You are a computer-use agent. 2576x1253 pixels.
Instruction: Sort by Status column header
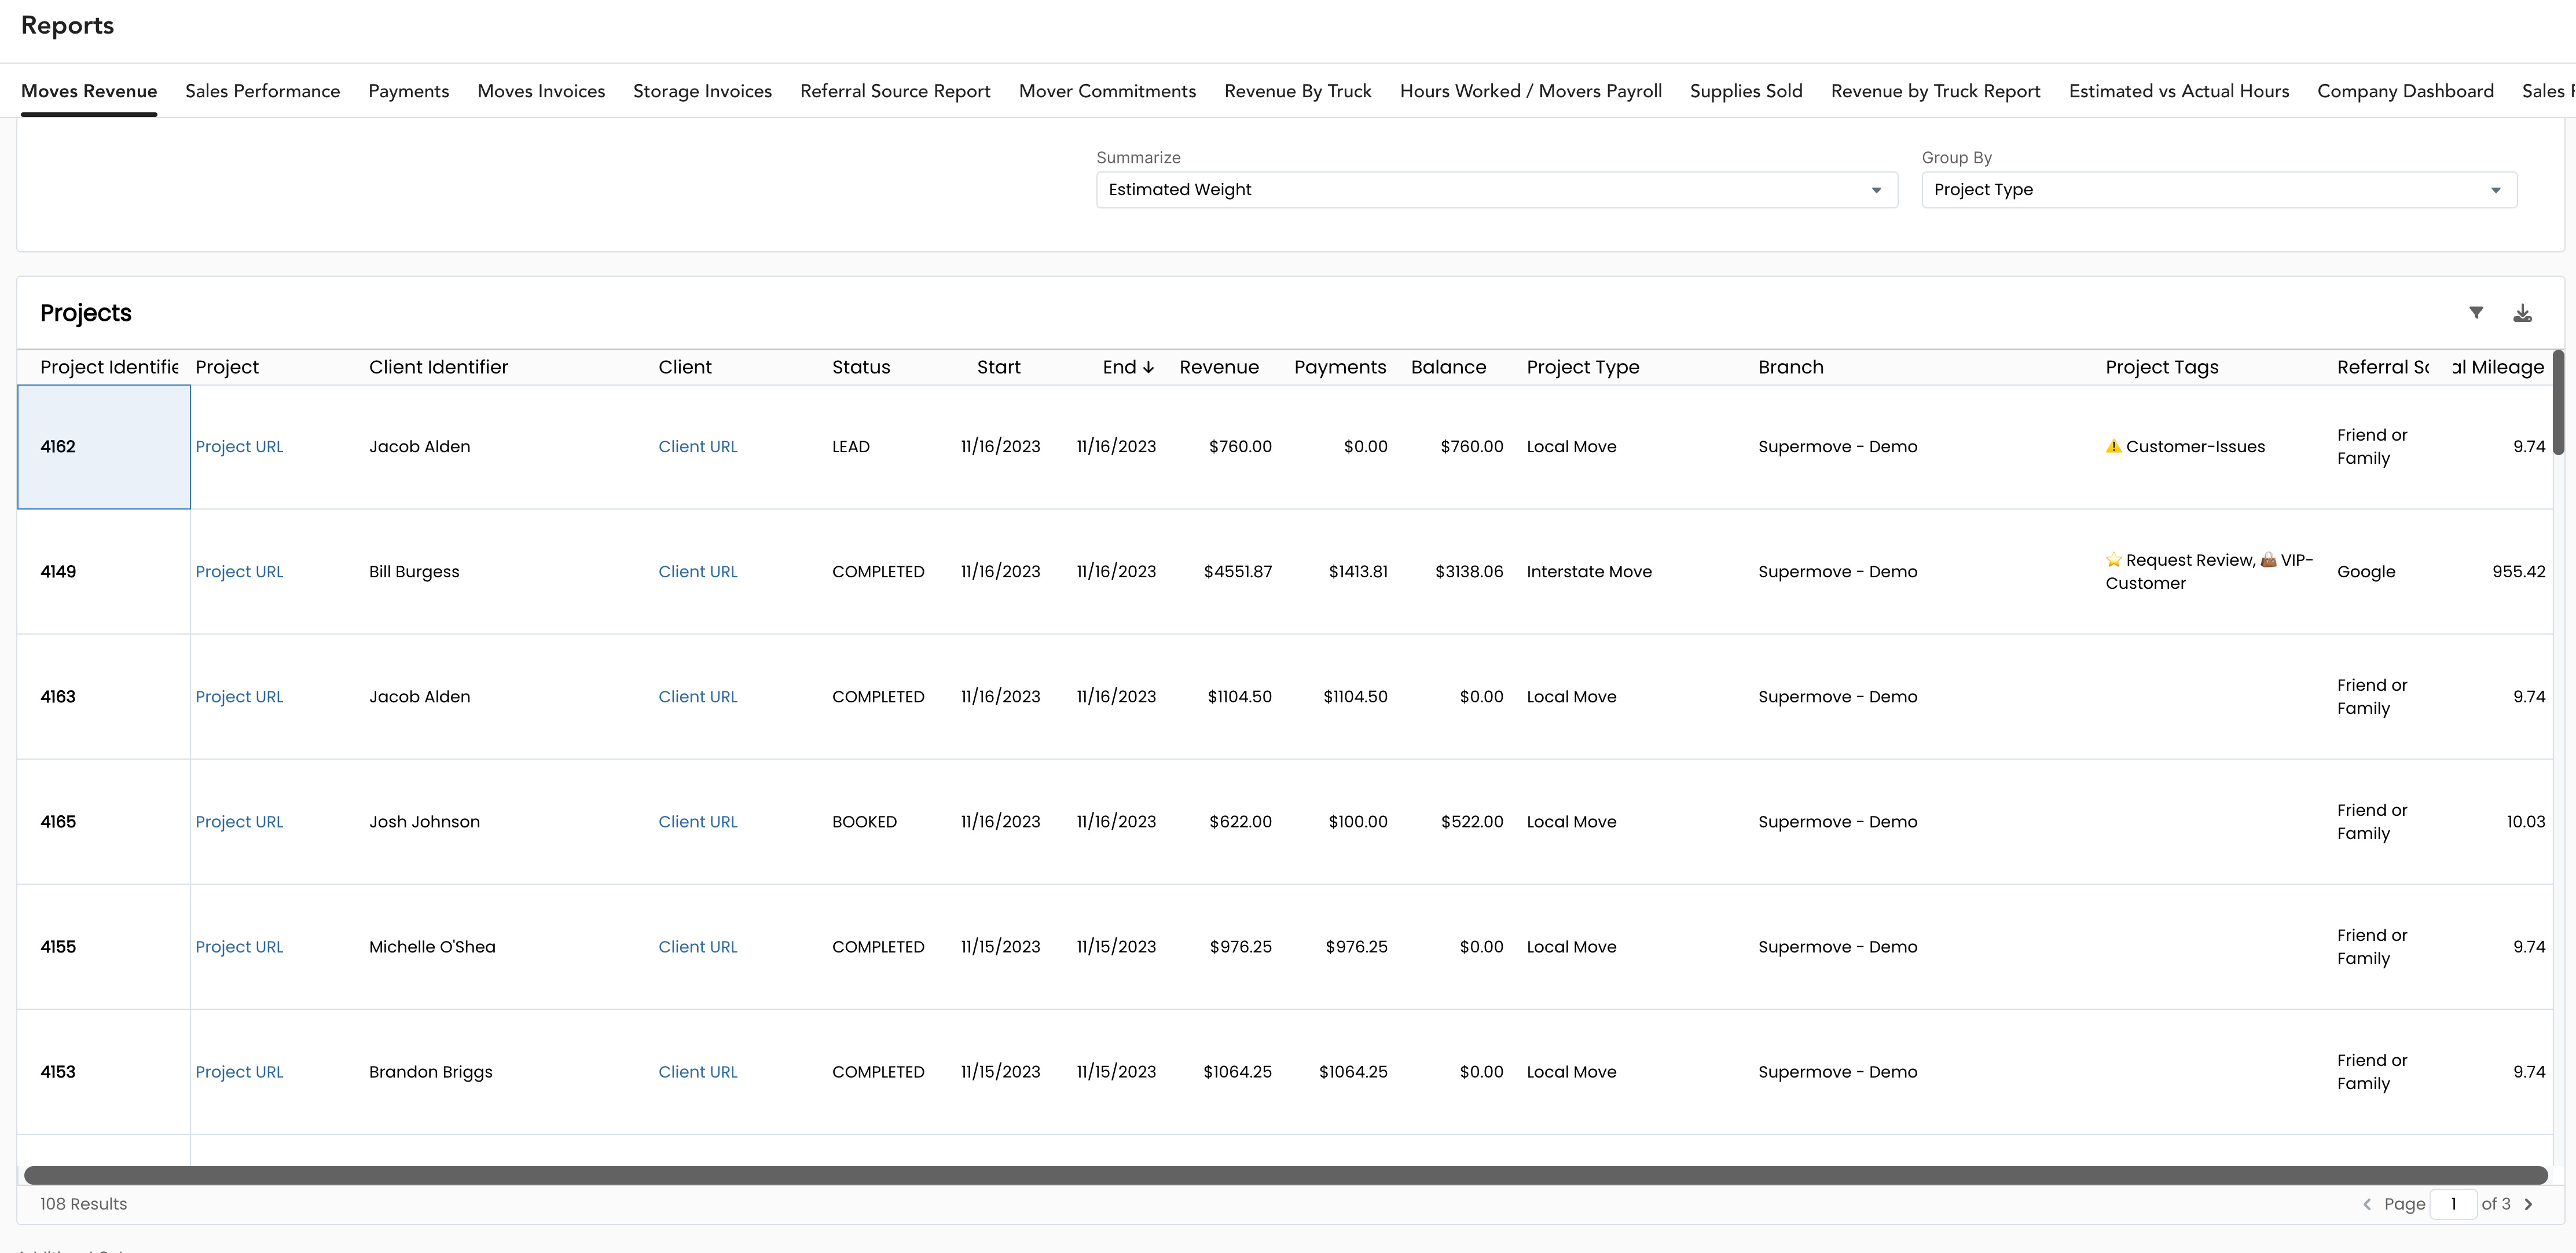pyautogui.click(x=860, y=367)
